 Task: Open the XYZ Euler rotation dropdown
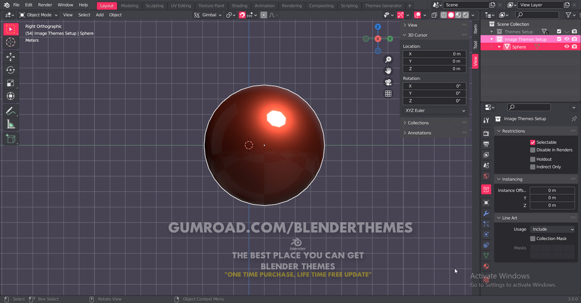coord(435,111)
